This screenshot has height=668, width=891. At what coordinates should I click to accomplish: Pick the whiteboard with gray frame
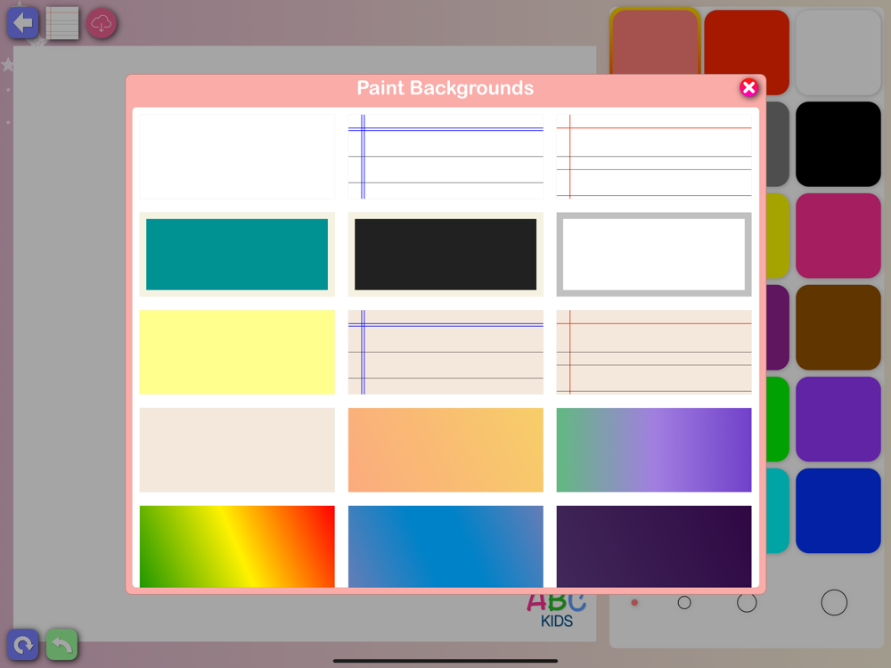[653, 254]
